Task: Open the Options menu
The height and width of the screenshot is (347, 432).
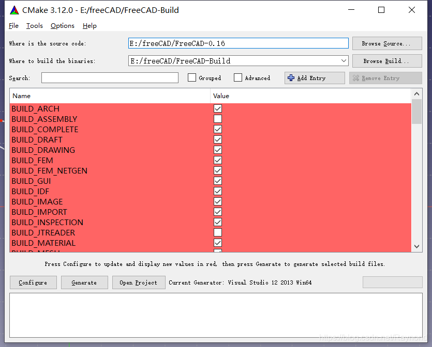Action: (63, 26)
